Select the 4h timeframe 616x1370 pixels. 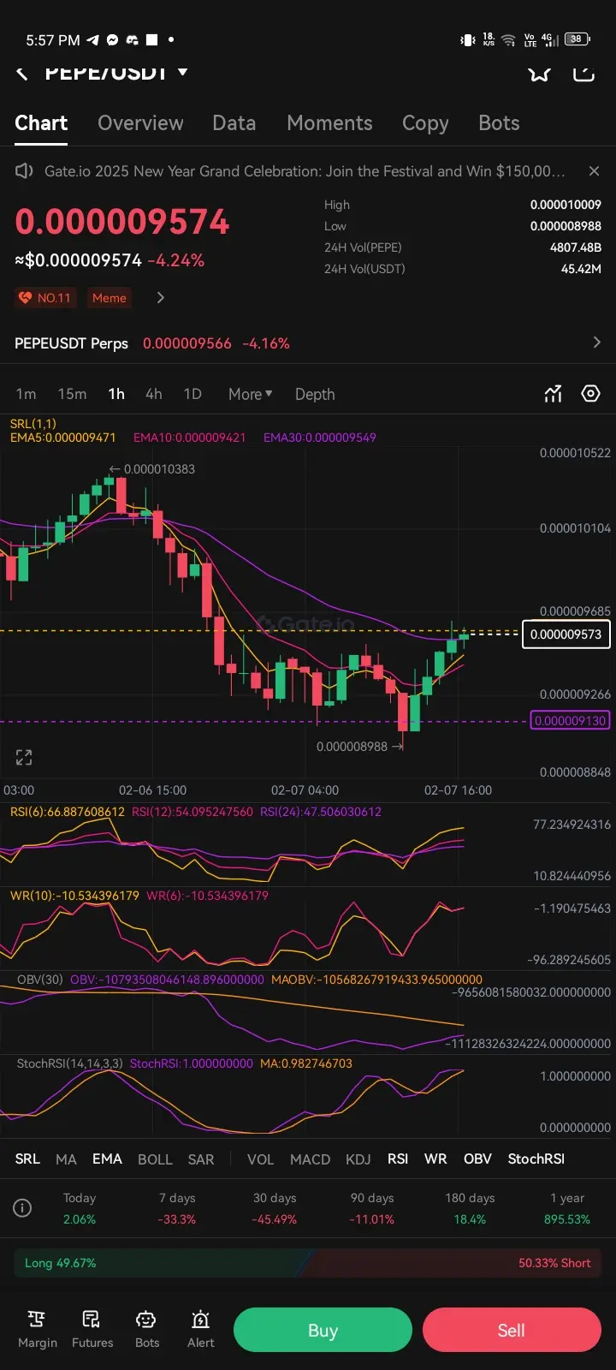(154, 394)
